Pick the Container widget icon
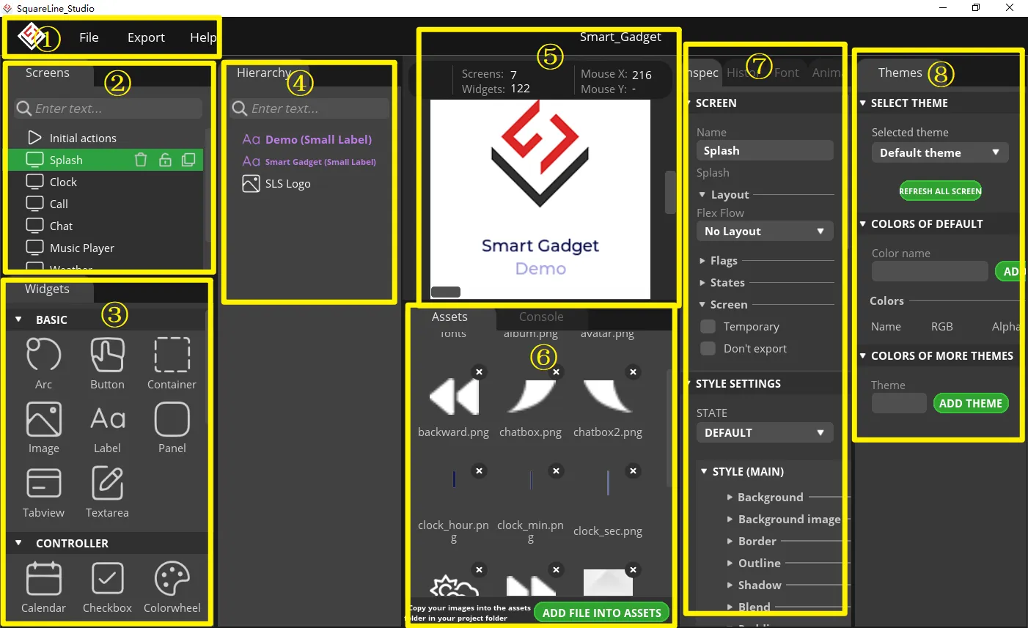Image resolution: width=1028 pixels, height=628 pixels. pos(172,355)
